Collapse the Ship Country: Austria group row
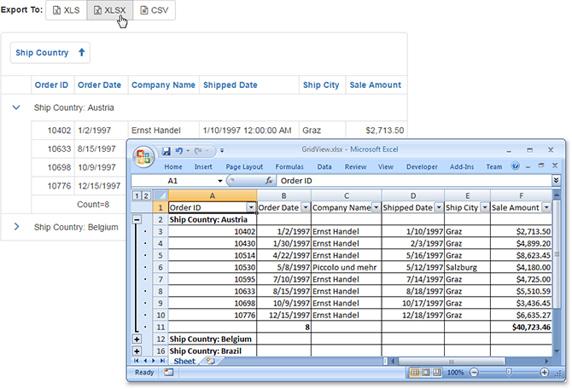The image size is (572, 389). click(x=16, y=107)
